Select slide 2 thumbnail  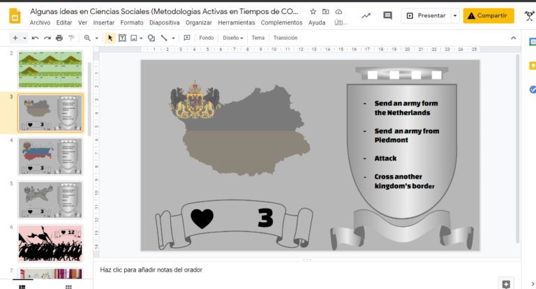pyautogui.click(x=50, y=69)
